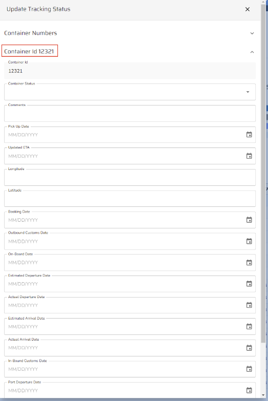The width and height of the screenshot is (268, 401).
Task: Open calendar picker for Updated ETA
Action: tap(249, 156)
